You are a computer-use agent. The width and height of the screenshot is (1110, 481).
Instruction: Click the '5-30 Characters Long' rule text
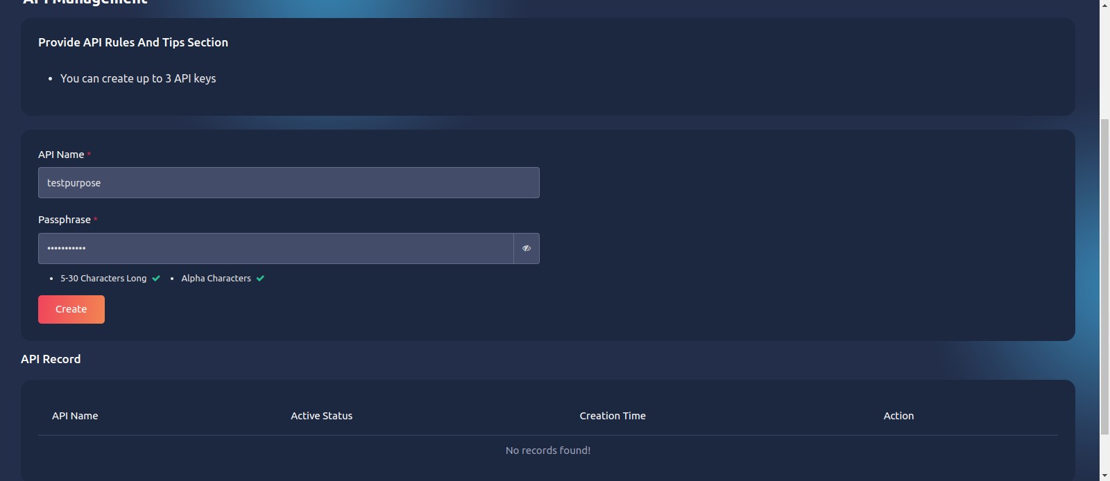pyautogui.click(x=103, y=279)
